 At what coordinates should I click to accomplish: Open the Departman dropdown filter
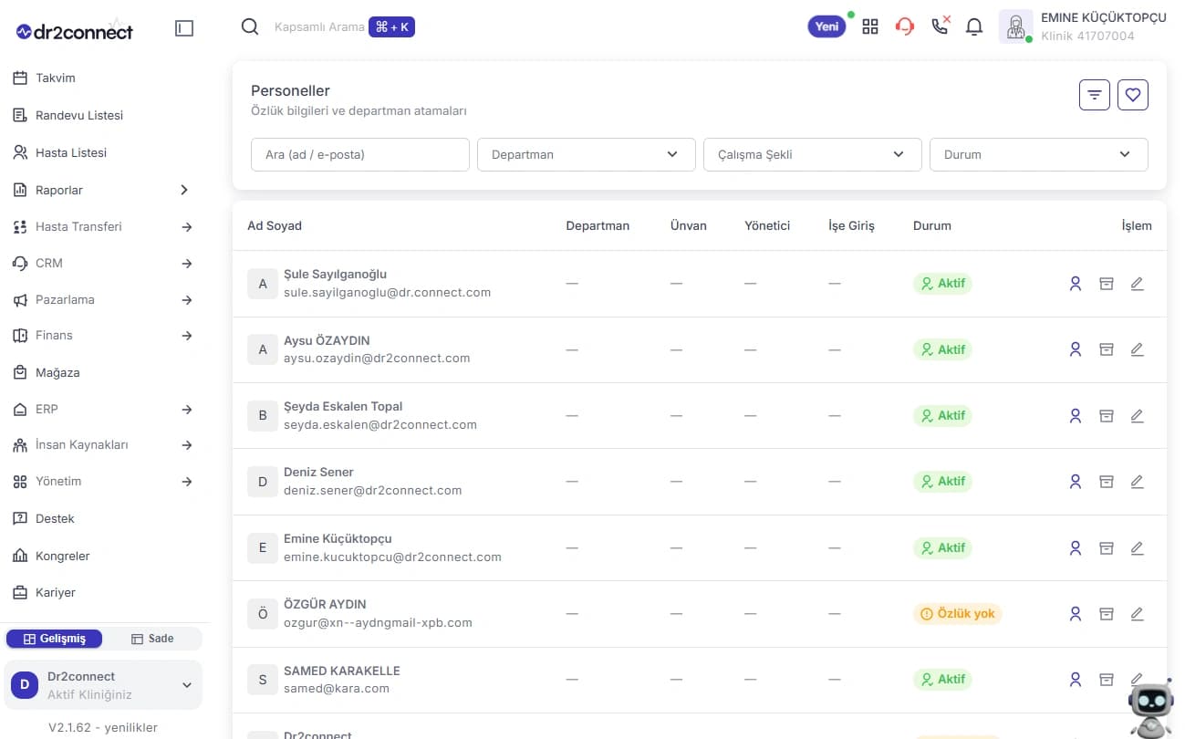coord(586,154)
